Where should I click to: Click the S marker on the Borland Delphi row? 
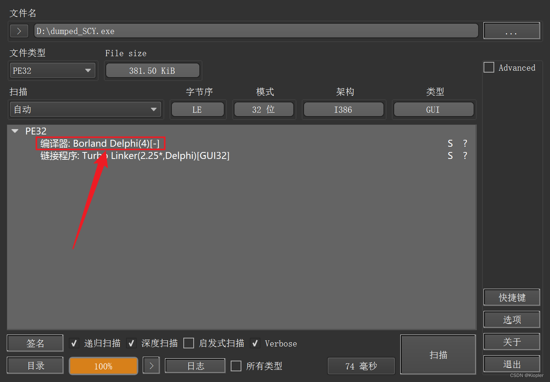point(450,144)
